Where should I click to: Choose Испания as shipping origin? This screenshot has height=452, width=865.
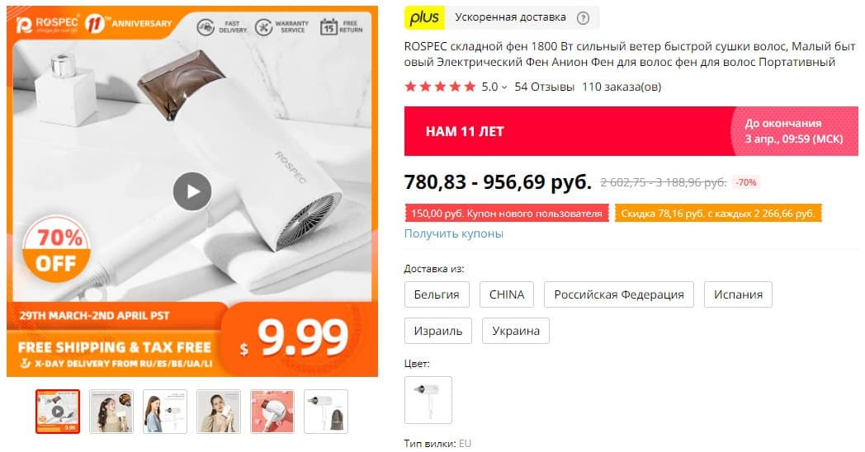click(x=738, y=294)
